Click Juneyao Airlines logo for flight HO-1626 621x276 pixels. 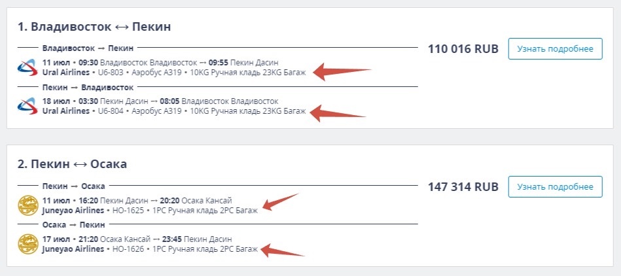(x=28, y=245)
